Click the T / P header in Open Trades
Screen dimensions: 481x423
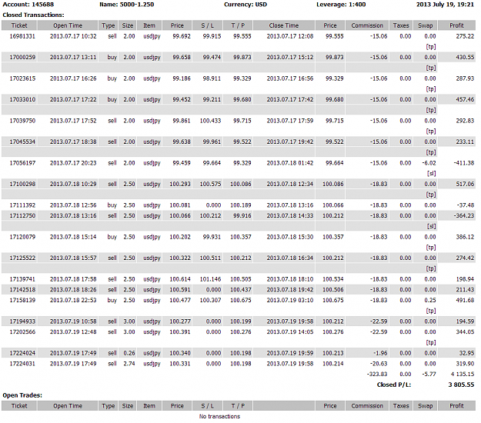[238, 406]
